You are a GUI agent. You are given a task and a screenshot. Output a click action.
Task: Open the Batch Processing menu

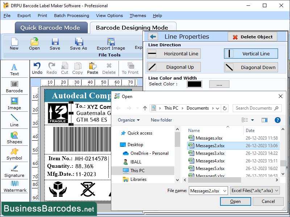click(x=72, y=16)
